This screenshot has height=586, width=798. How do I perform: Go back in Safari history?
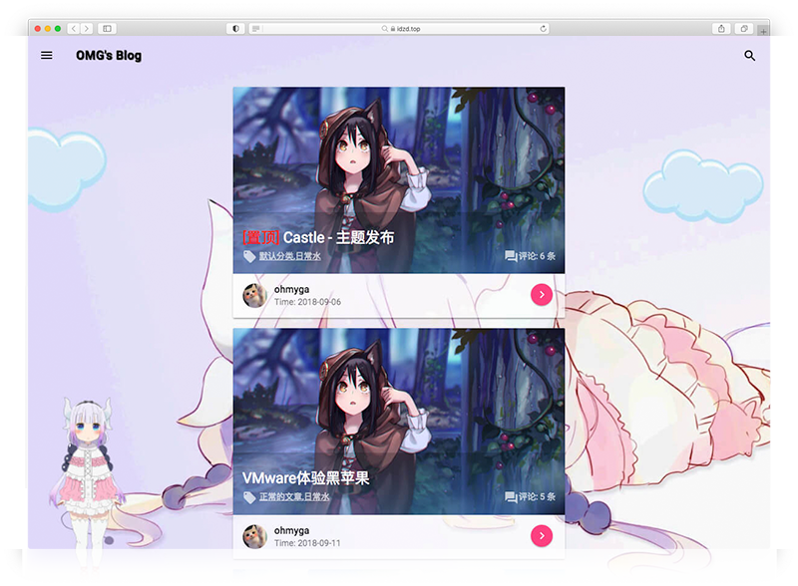(74, 29)
